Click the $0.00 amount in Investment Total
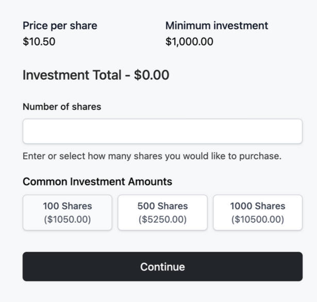The width and height of the screenshot is (317, 302). click(x=152, y=75)
